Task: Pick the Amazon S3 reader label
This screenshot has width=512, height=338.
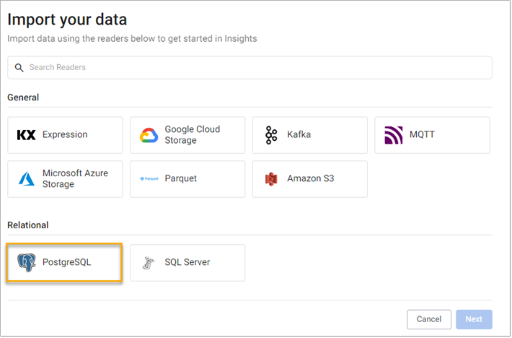Action: click(310, 178)
